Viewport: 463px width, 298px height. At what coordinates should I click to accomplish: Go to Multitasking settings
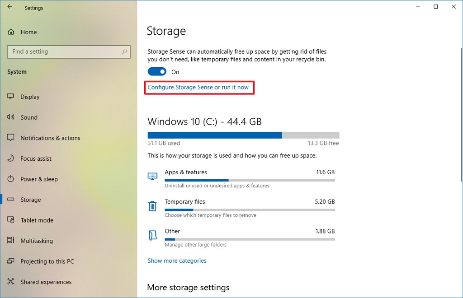tap(36, 241)
